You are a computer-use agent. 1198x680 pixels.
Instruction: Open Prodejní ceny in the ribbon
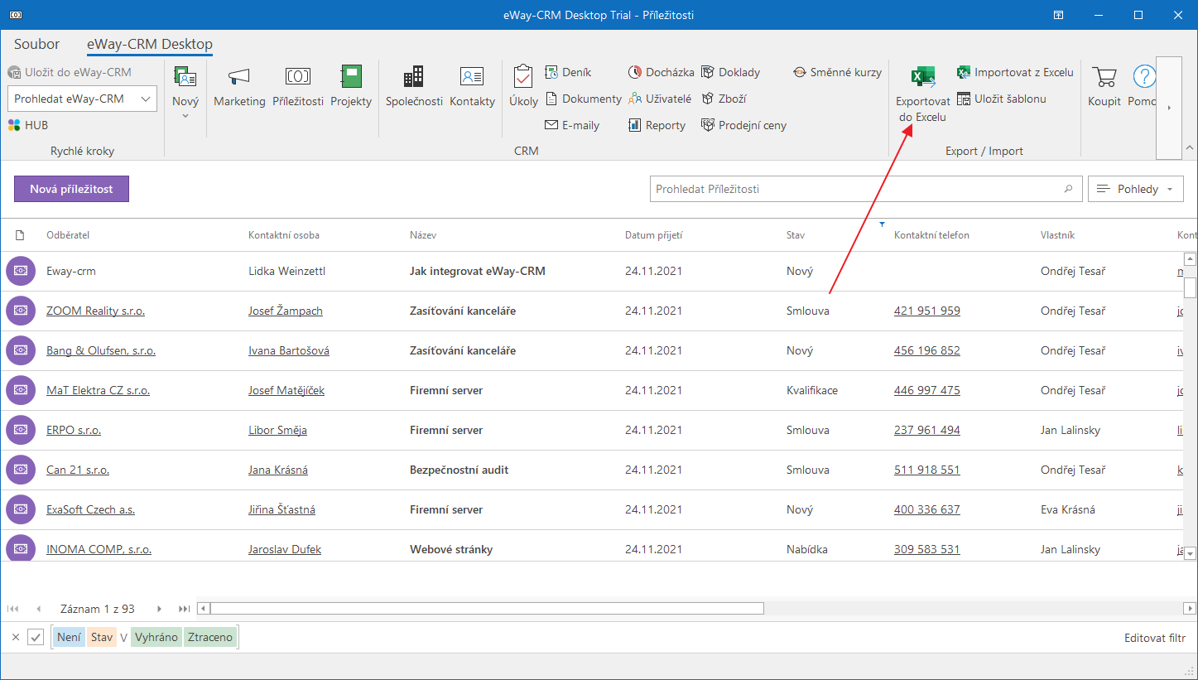coord(743,125)
